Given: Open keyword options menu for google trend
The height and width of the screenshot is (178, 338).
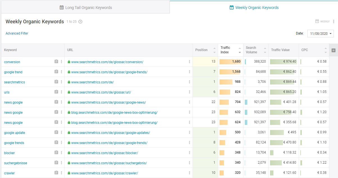Looking at the screenshot, I should 61,72.
